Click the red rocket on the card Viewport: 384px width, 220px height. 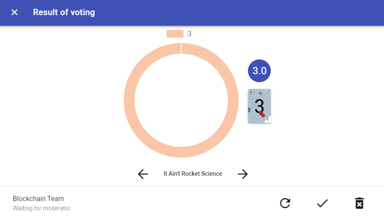click(262, 114)
